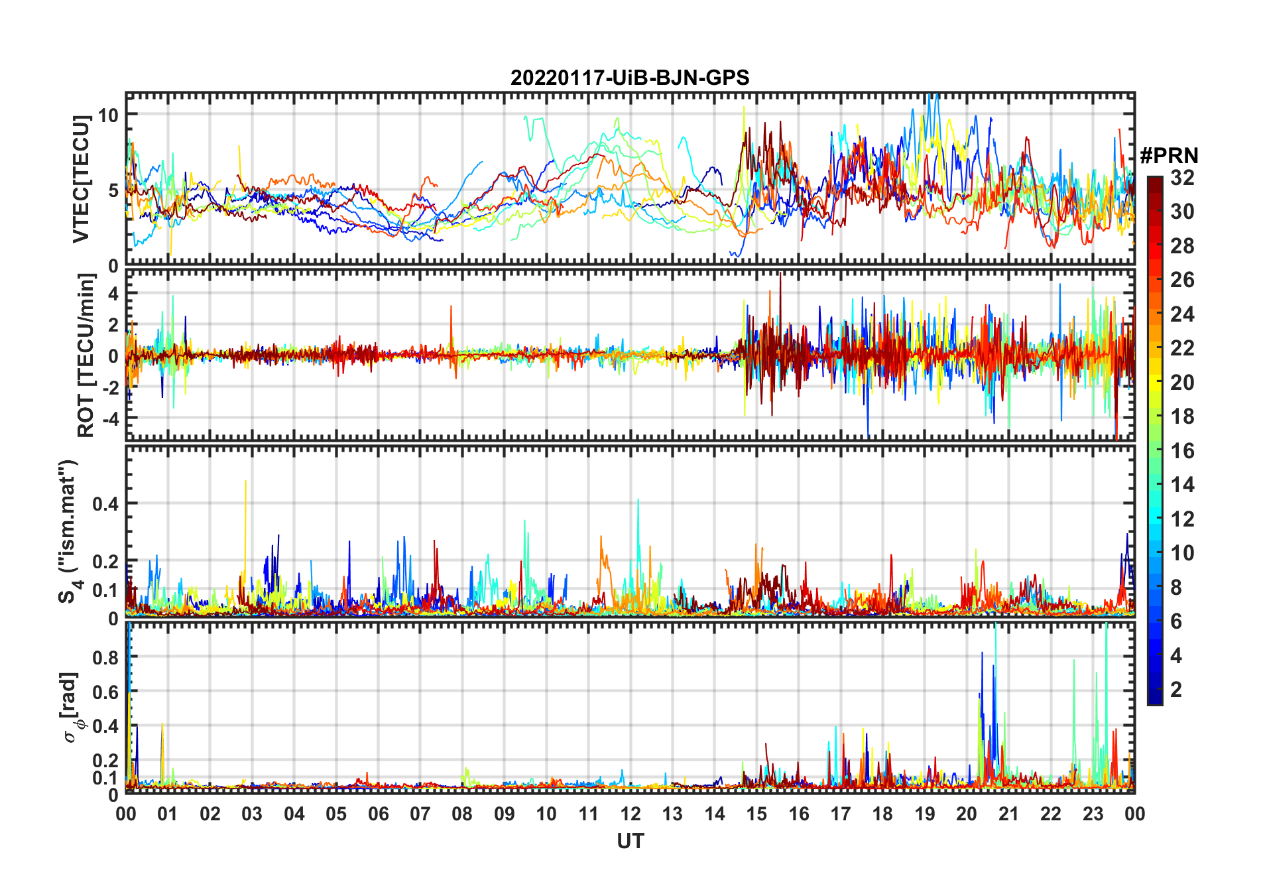1261x882 pixels.
Task: Click UT axis hour label 05
Action: pos(336,814)
